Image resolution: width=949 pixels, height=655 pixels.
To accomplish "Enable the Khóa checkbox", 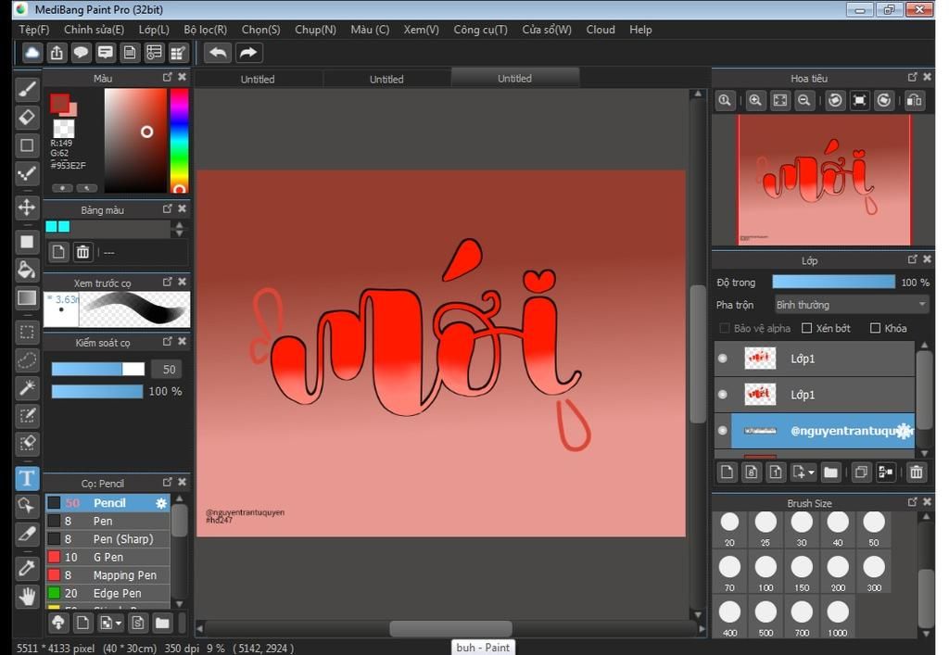I will [875, 328].
